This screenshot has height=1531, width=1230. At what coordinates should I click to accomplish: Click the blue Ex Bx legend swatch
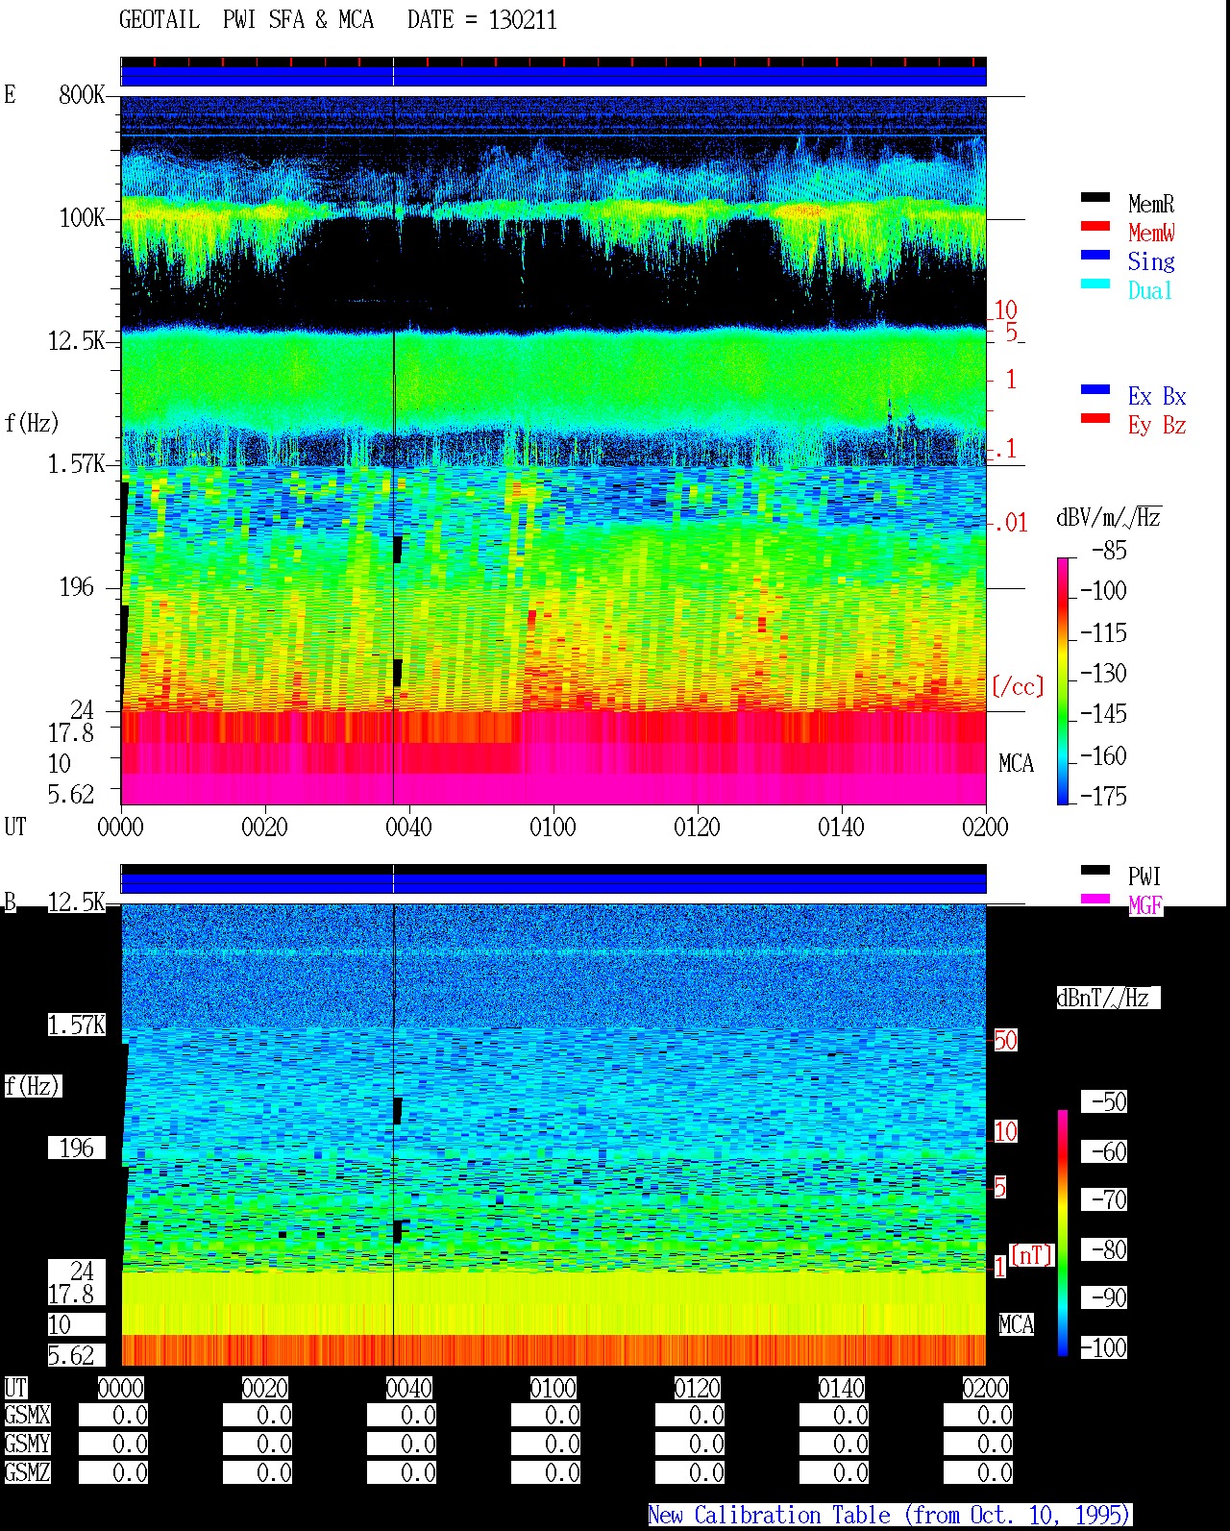(1095, 390)
